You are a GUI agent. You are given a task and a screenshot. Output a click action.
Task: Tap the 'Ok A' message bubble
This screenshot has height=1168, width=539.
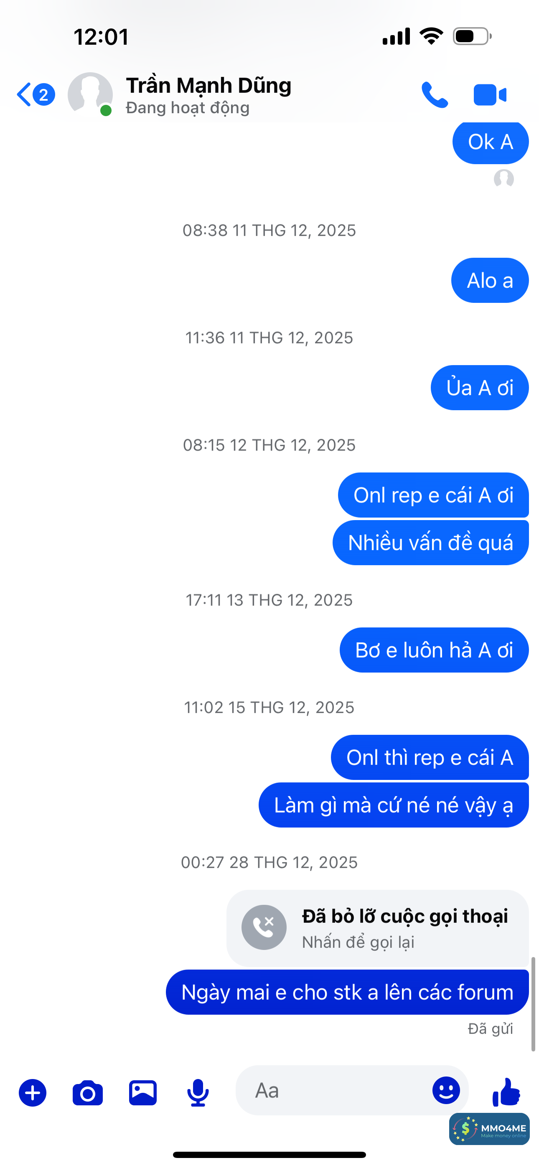491,142
